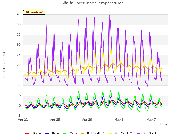
Task: Click the Apr 29 x-axis label
Action: point(87,120)
